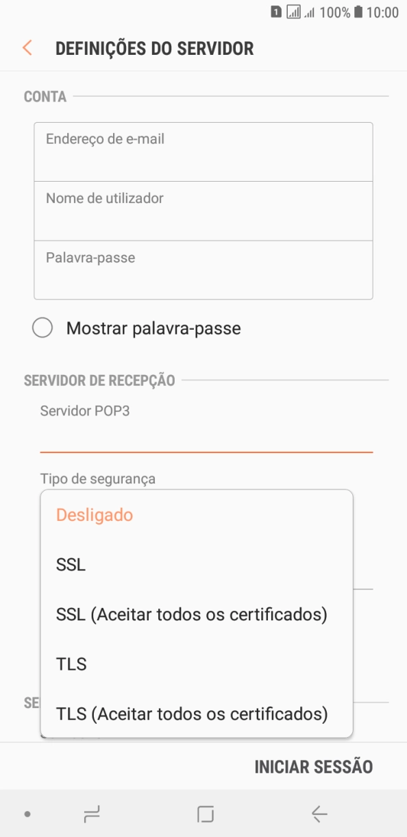Select SSL (Aceitar todos os certificados)

tap(191, 614)
